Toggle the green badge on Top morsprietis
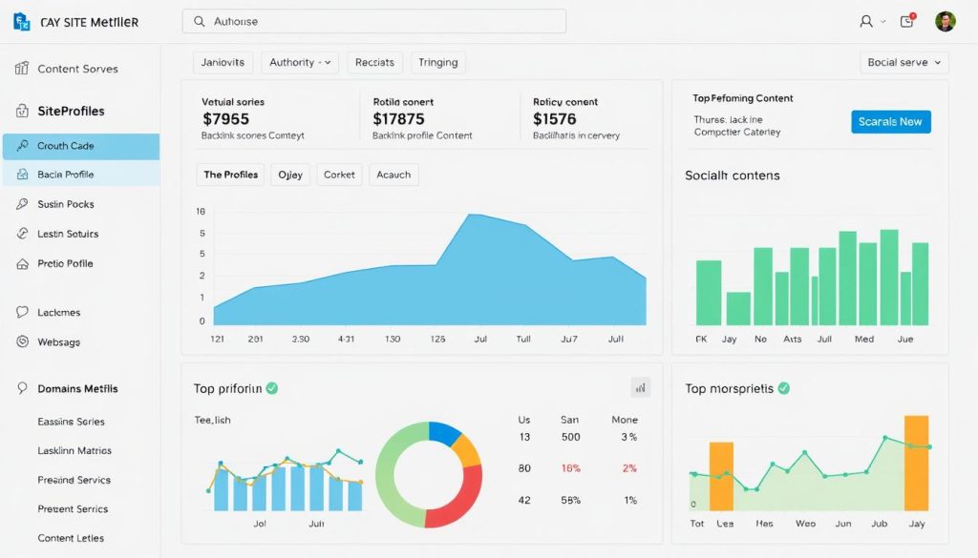The height and width of the screenshot is (558, 978). tap(783, 387)
